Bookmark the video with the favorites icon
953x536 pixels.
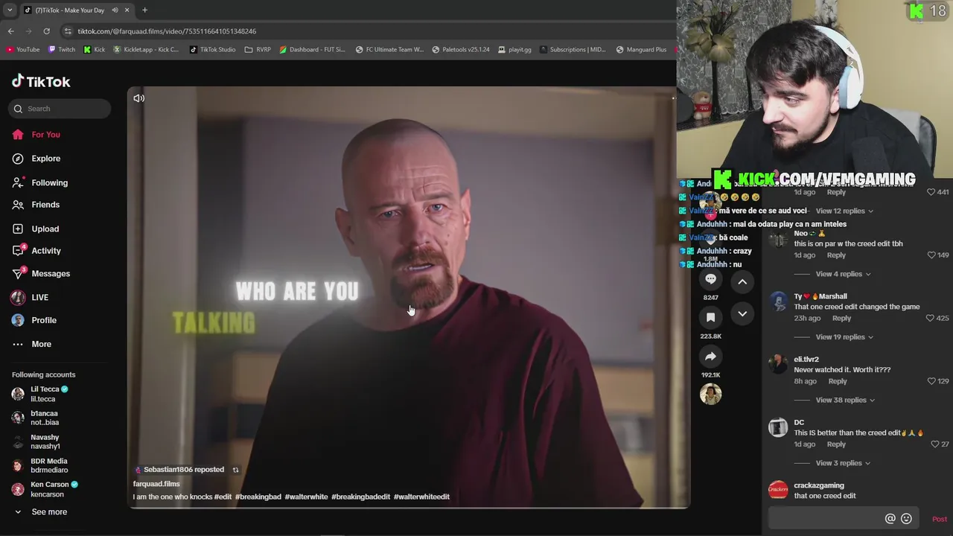click(x=711, y=317)
